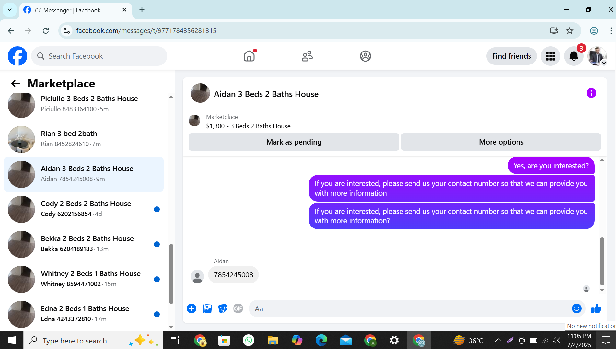Click the message Aa input field

[x=410, y=308]
